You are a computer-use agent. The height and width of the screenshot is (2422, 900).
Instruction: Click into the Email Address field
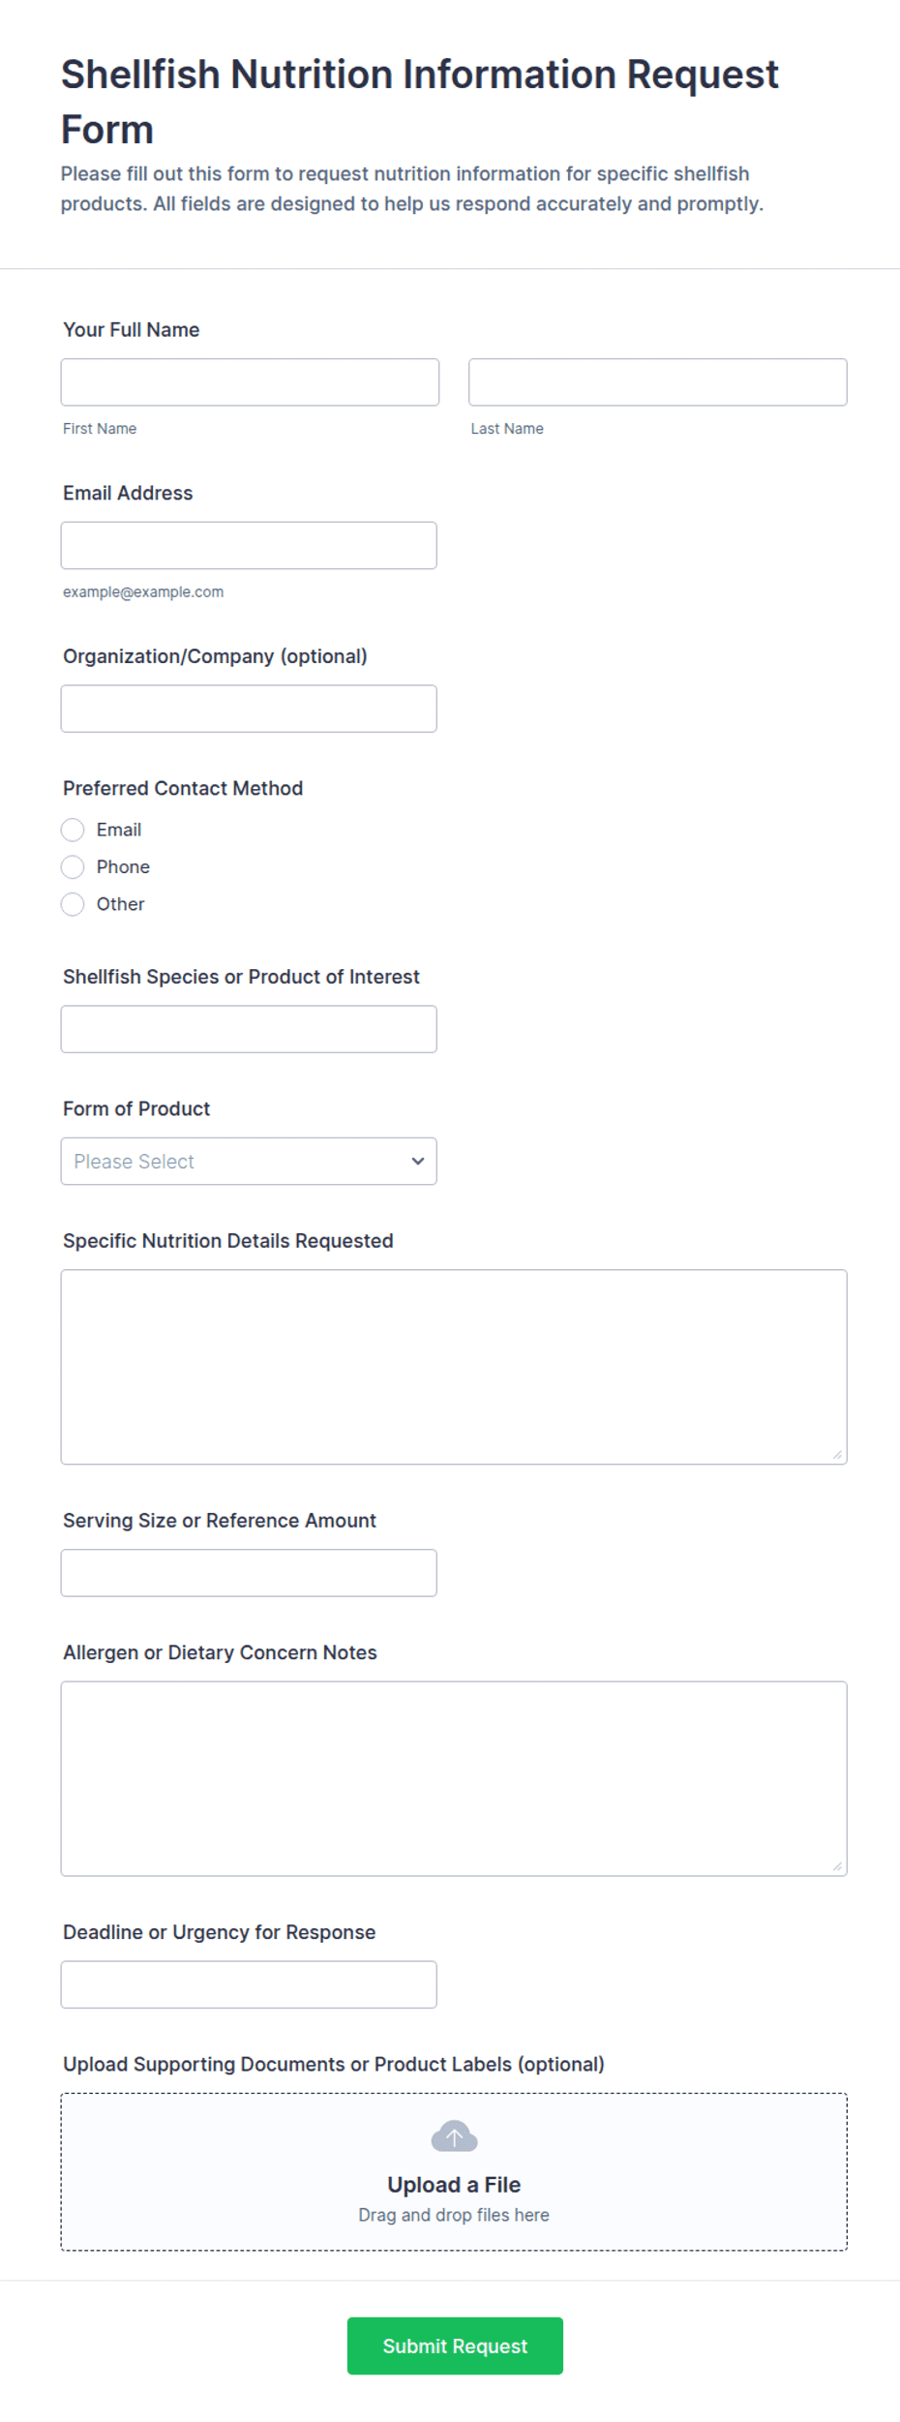click(x=249, y=546)
